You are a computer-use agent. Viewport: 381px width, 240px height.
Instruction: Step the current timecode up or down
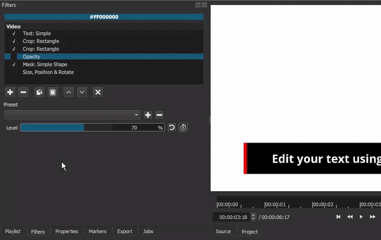(253, 217)
